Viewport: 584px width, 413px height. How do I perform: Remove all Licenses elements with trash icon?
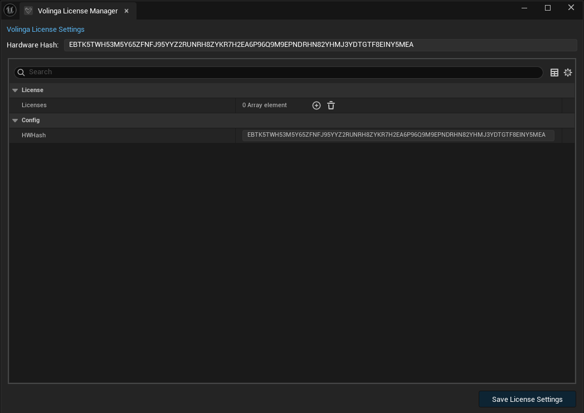(331, 105)
